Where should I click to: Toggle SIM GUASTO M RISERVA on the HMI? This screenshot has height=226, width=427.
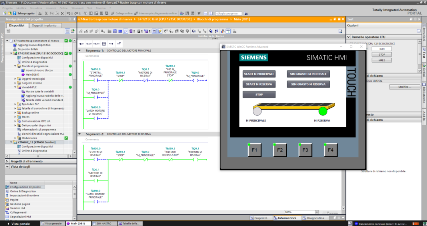click(x=308, y=84)
